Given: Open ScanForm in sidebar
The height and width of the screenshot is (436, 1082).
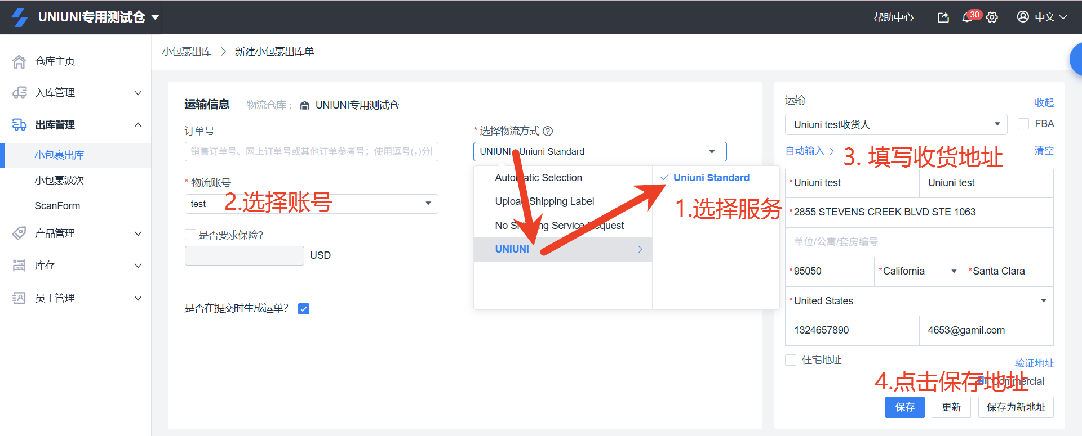Looking at the screenshot, I should coord(57,206).
